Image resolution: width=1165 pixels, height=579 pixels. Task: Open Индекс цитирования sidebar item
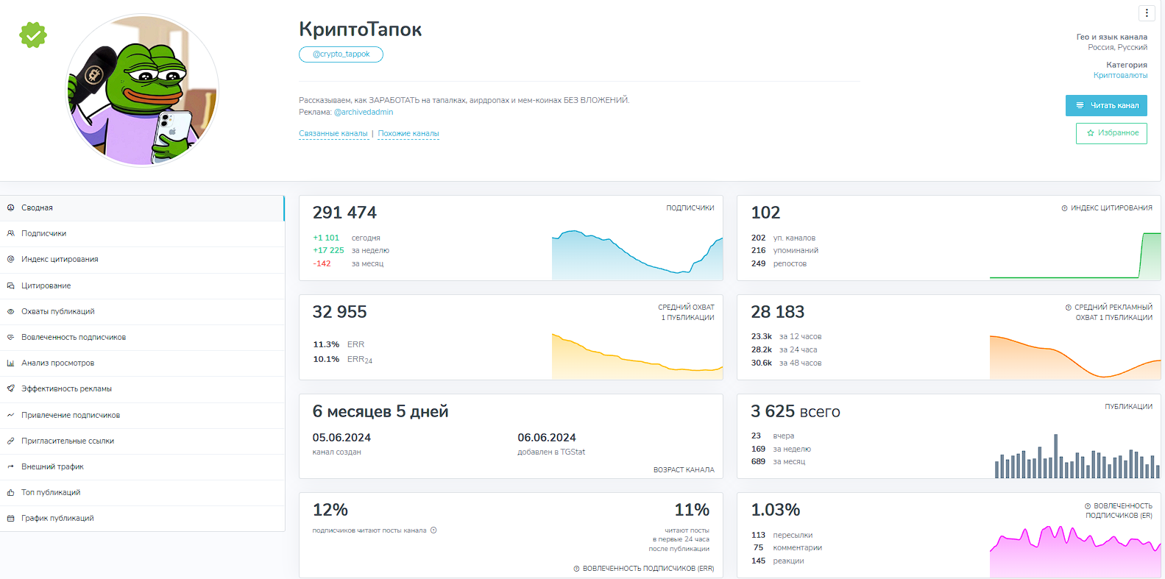point(142,260)
